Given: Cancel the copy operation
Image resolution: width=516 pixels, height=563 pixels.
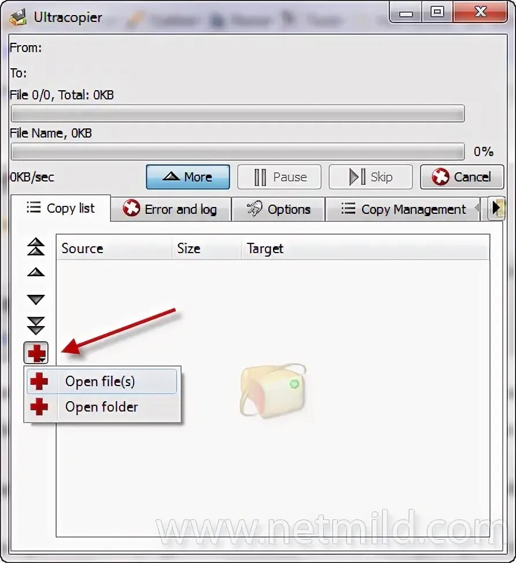Looking at the screenshot, I should coord(462,177).
